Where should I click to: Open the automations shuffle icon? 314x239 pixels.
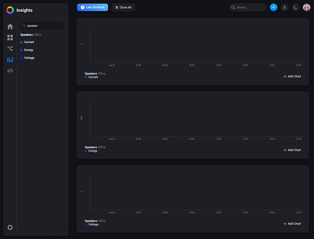point(10,49)
